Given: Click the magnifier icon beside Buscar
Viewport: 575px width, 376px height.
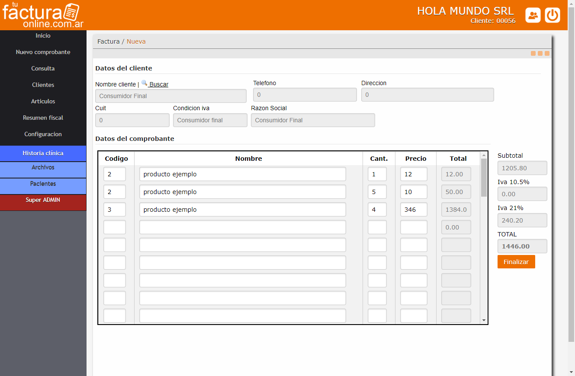Looking at the screenshot, I should 144,83.
